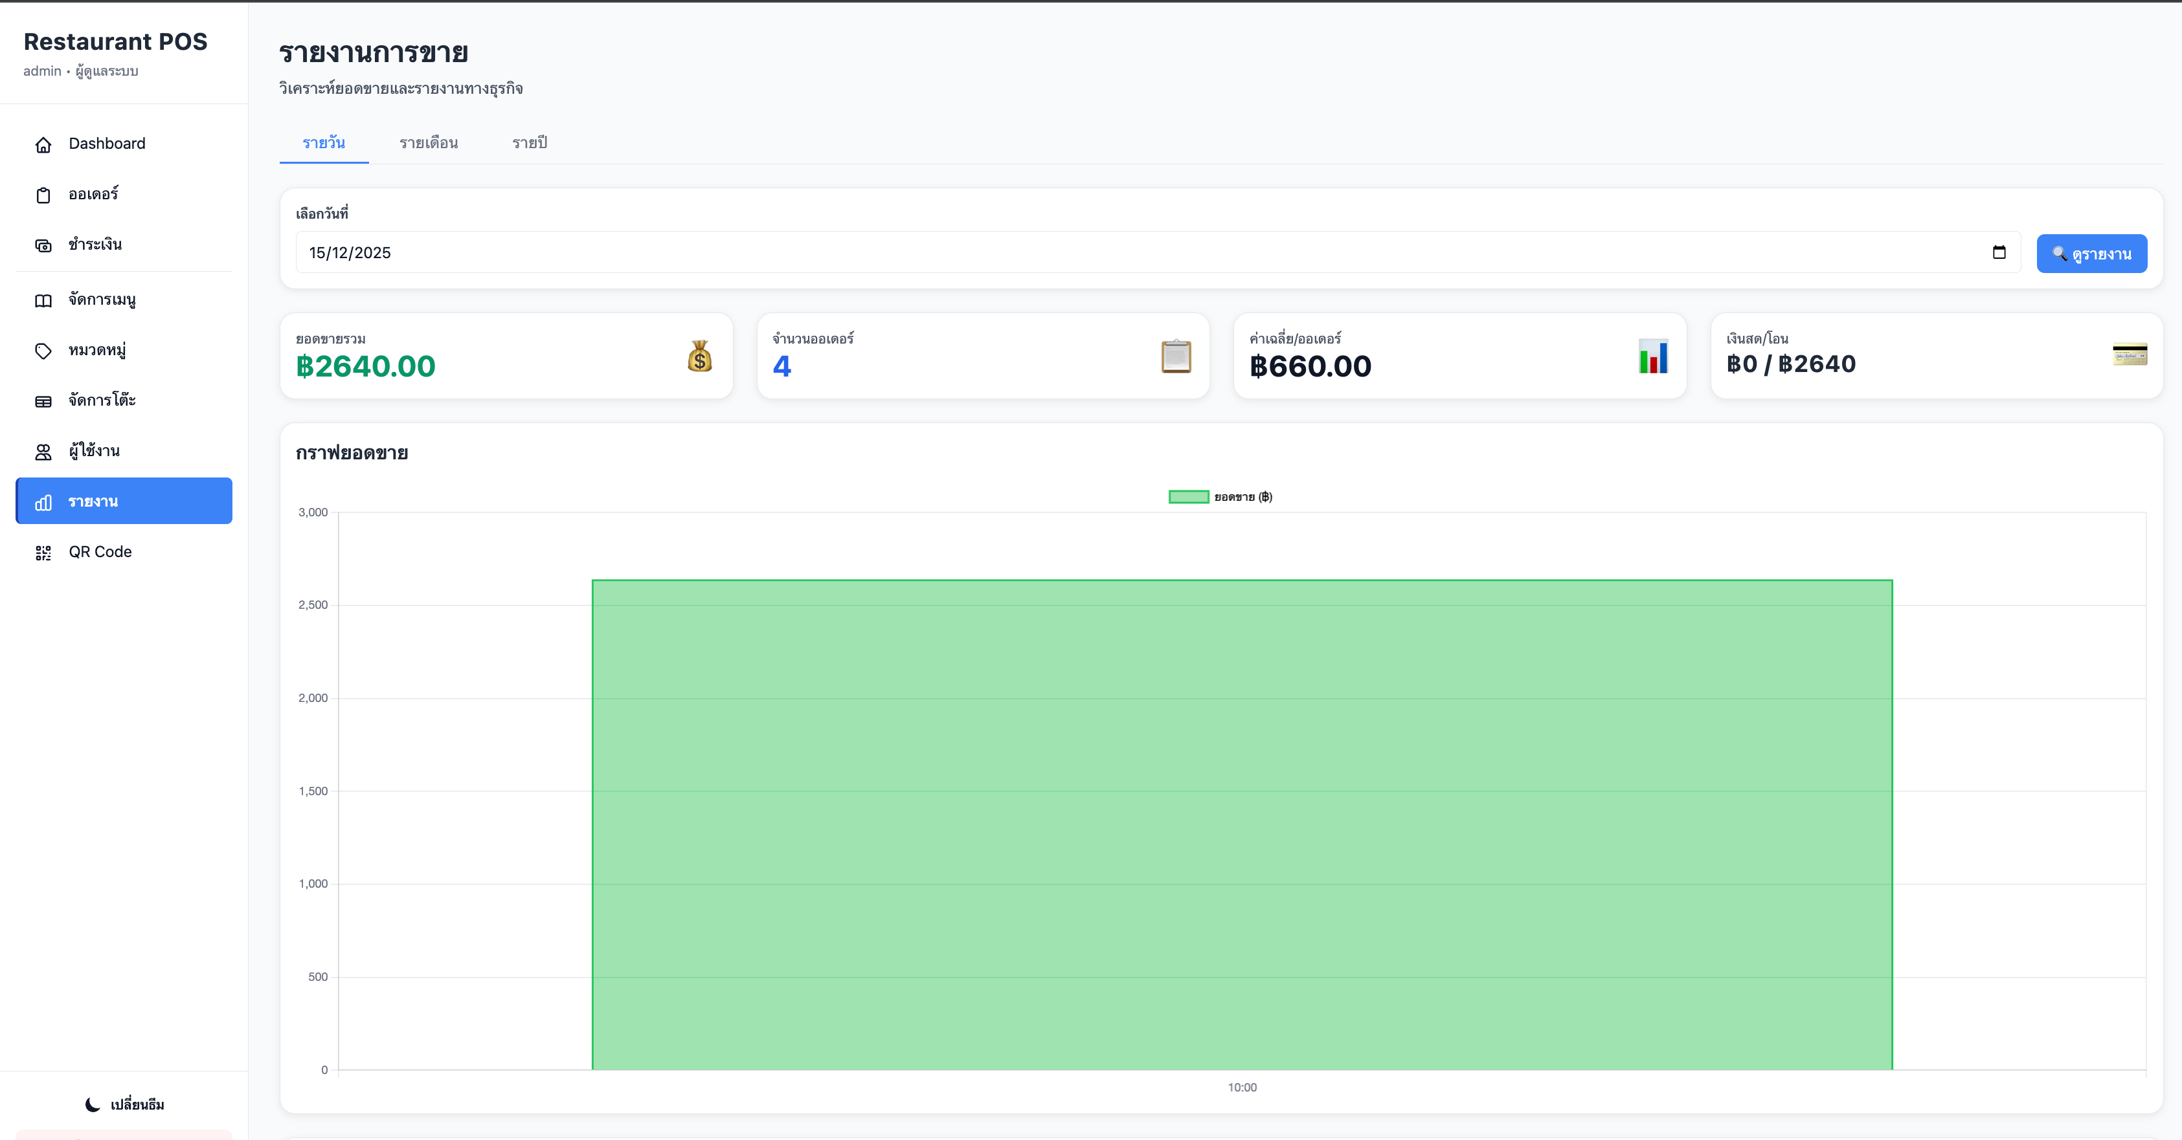
Task: Open the รายงาน reports sidebar item
Action: coord(124,501)
